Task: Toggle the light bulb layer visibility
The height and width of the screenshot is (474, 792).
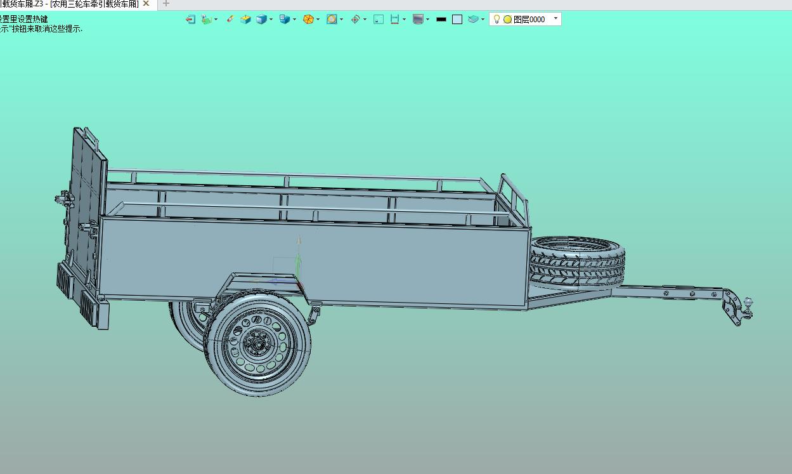Action: coord(497,20)
